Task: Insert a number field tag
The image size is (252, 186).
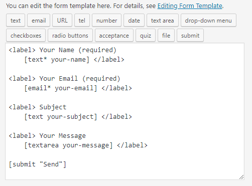Action: tap(106, 21)
